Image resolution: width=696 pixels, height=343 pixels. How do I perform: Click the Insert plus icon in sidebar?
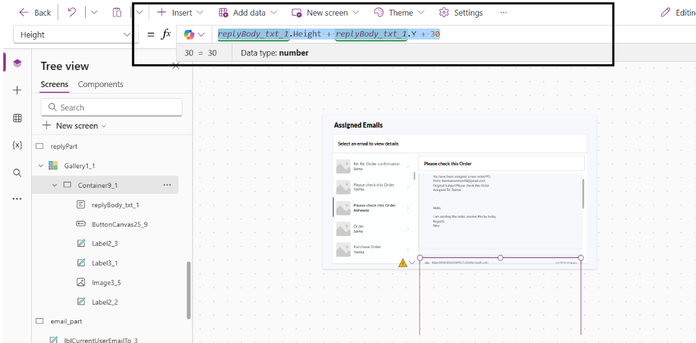point(18,90)
